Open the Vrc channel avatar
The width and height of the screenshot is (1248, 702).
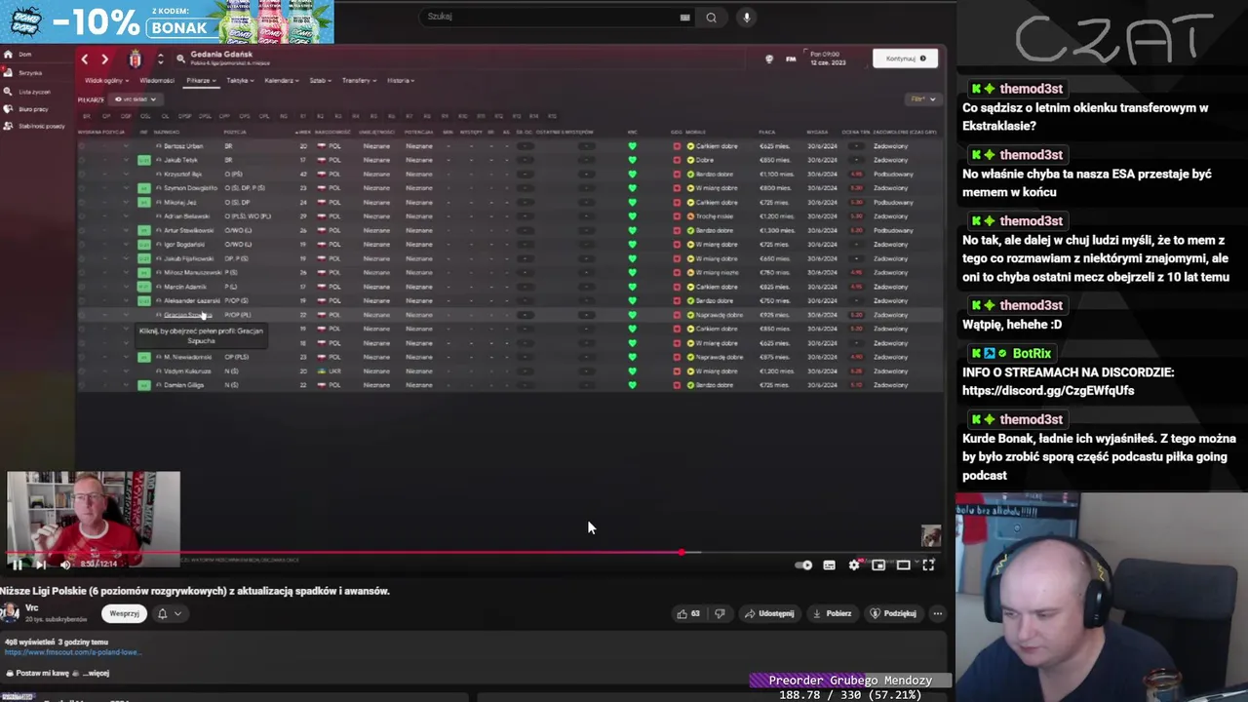(x=10, y=612)
